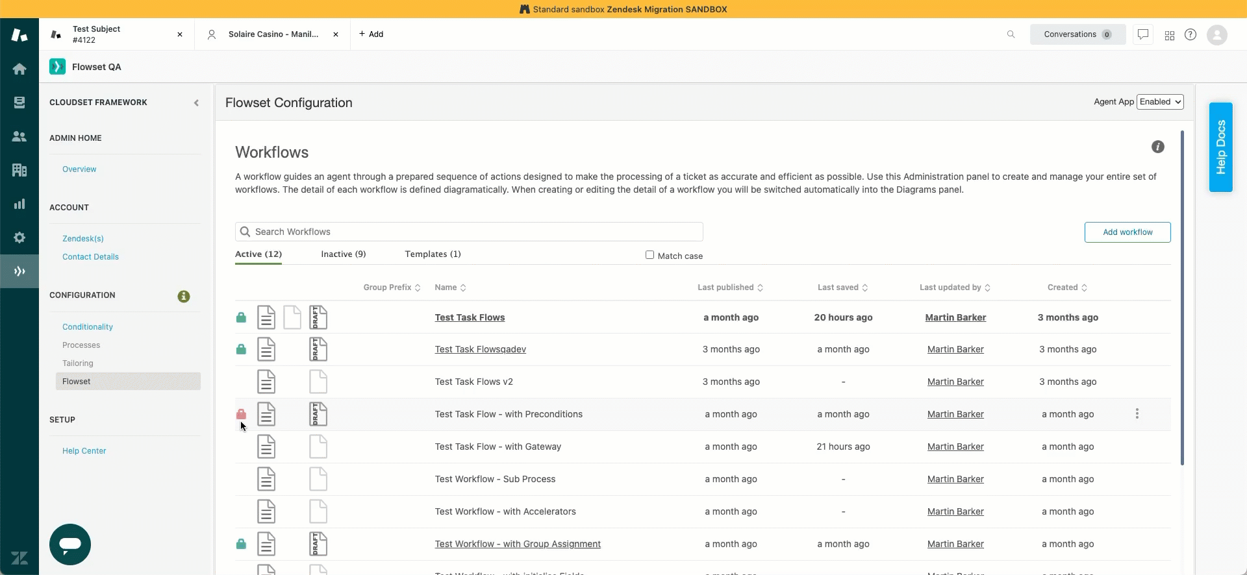Close the Test Subject #4122 tab
The height and width of the screenshot is (575, 1247).
click(180, 34)
